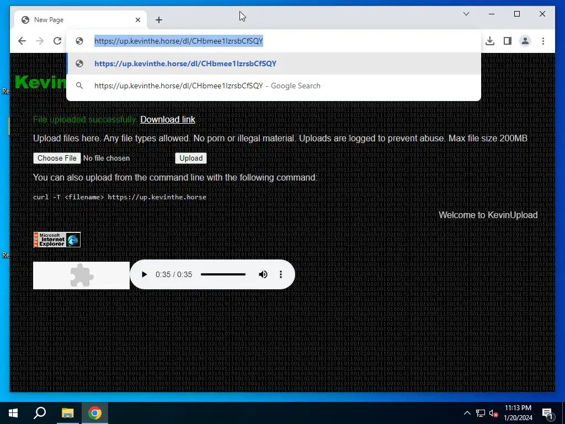Go back to previous page in Chrome
The height and width of the screenshot is (424, 565).
(x=22, y=41)
